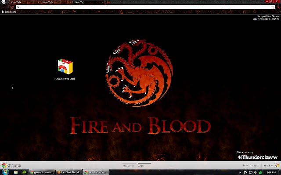Open Windows Explorer folder from taskbar
Viewport: 281px width, 175px height.
point(16,172)
